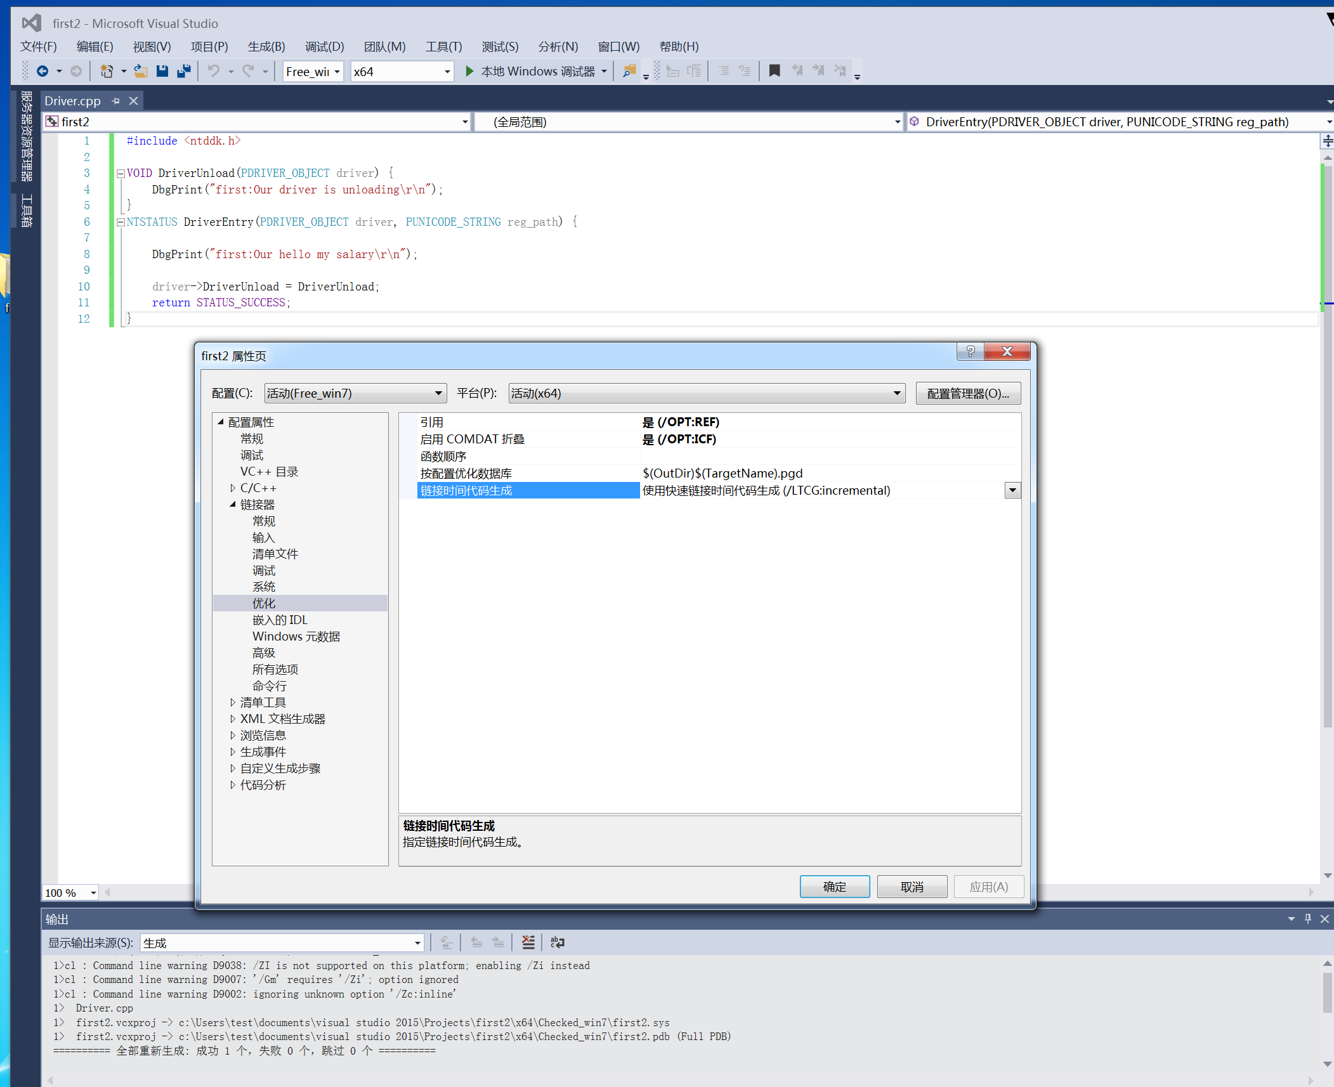Open the 调试(D) debug menu
This screenshot has width=1334, height=1087.
click(x=324, y=46)
